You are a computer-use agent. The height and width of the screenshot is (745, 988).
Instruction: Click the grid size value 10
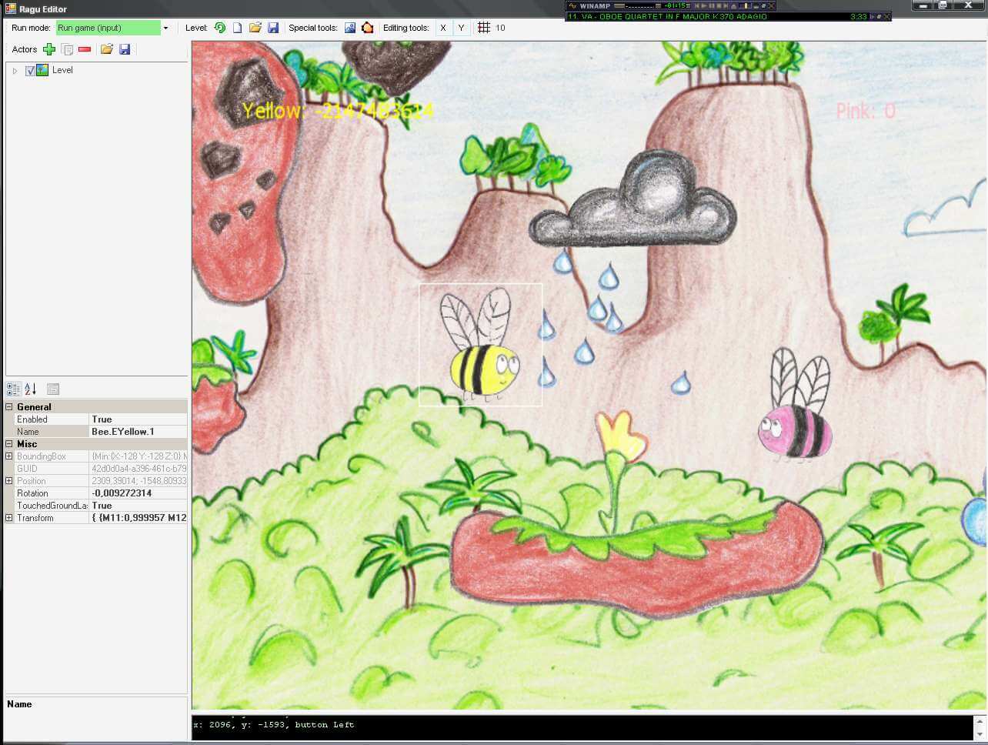tap(500, 28)
